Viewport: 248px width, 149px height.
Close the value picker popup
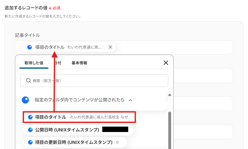tap(166, 63)
